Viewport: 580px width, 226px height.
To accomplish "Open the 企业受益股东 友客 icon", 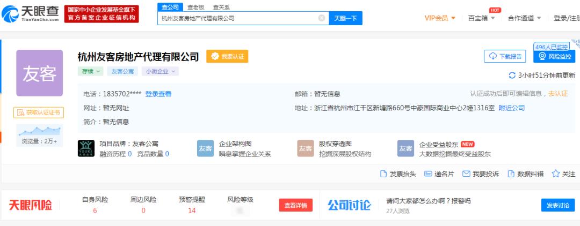I will point(406,148).
